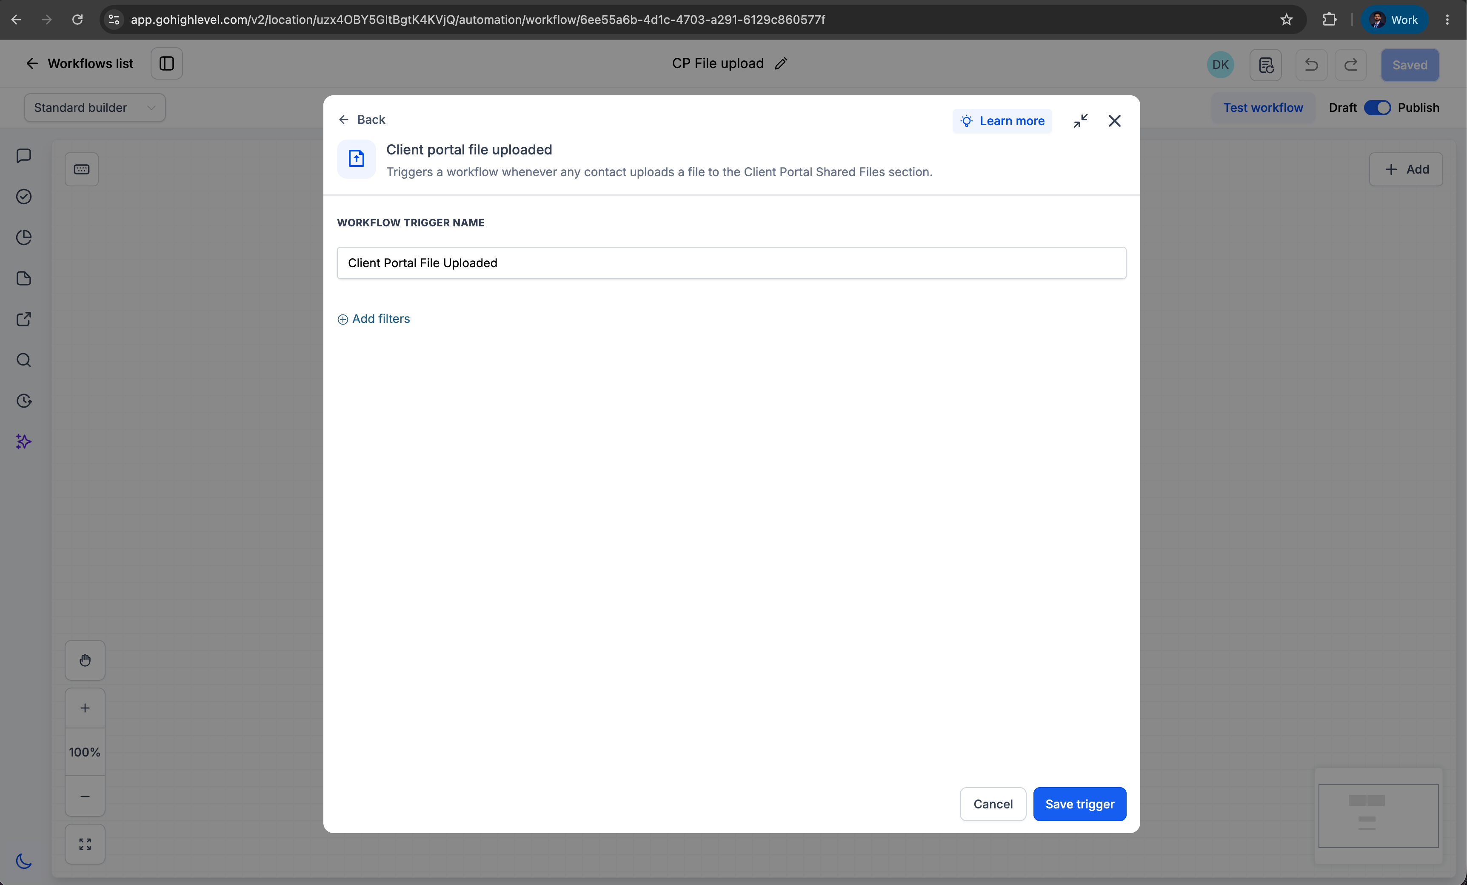
Task: Click the fit-to-screen expand icon
Action: pyautogui.click(x=85, y=844)
